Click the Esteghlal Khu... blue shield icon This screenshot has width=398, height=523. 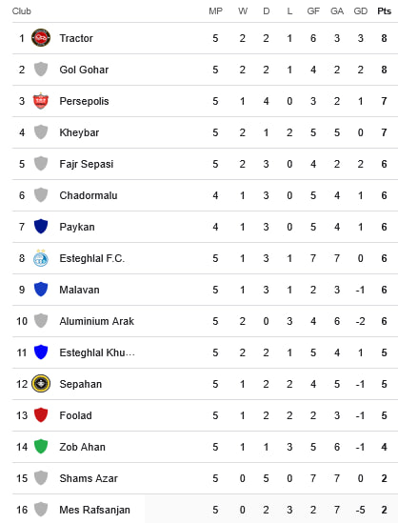click(41, 352)
